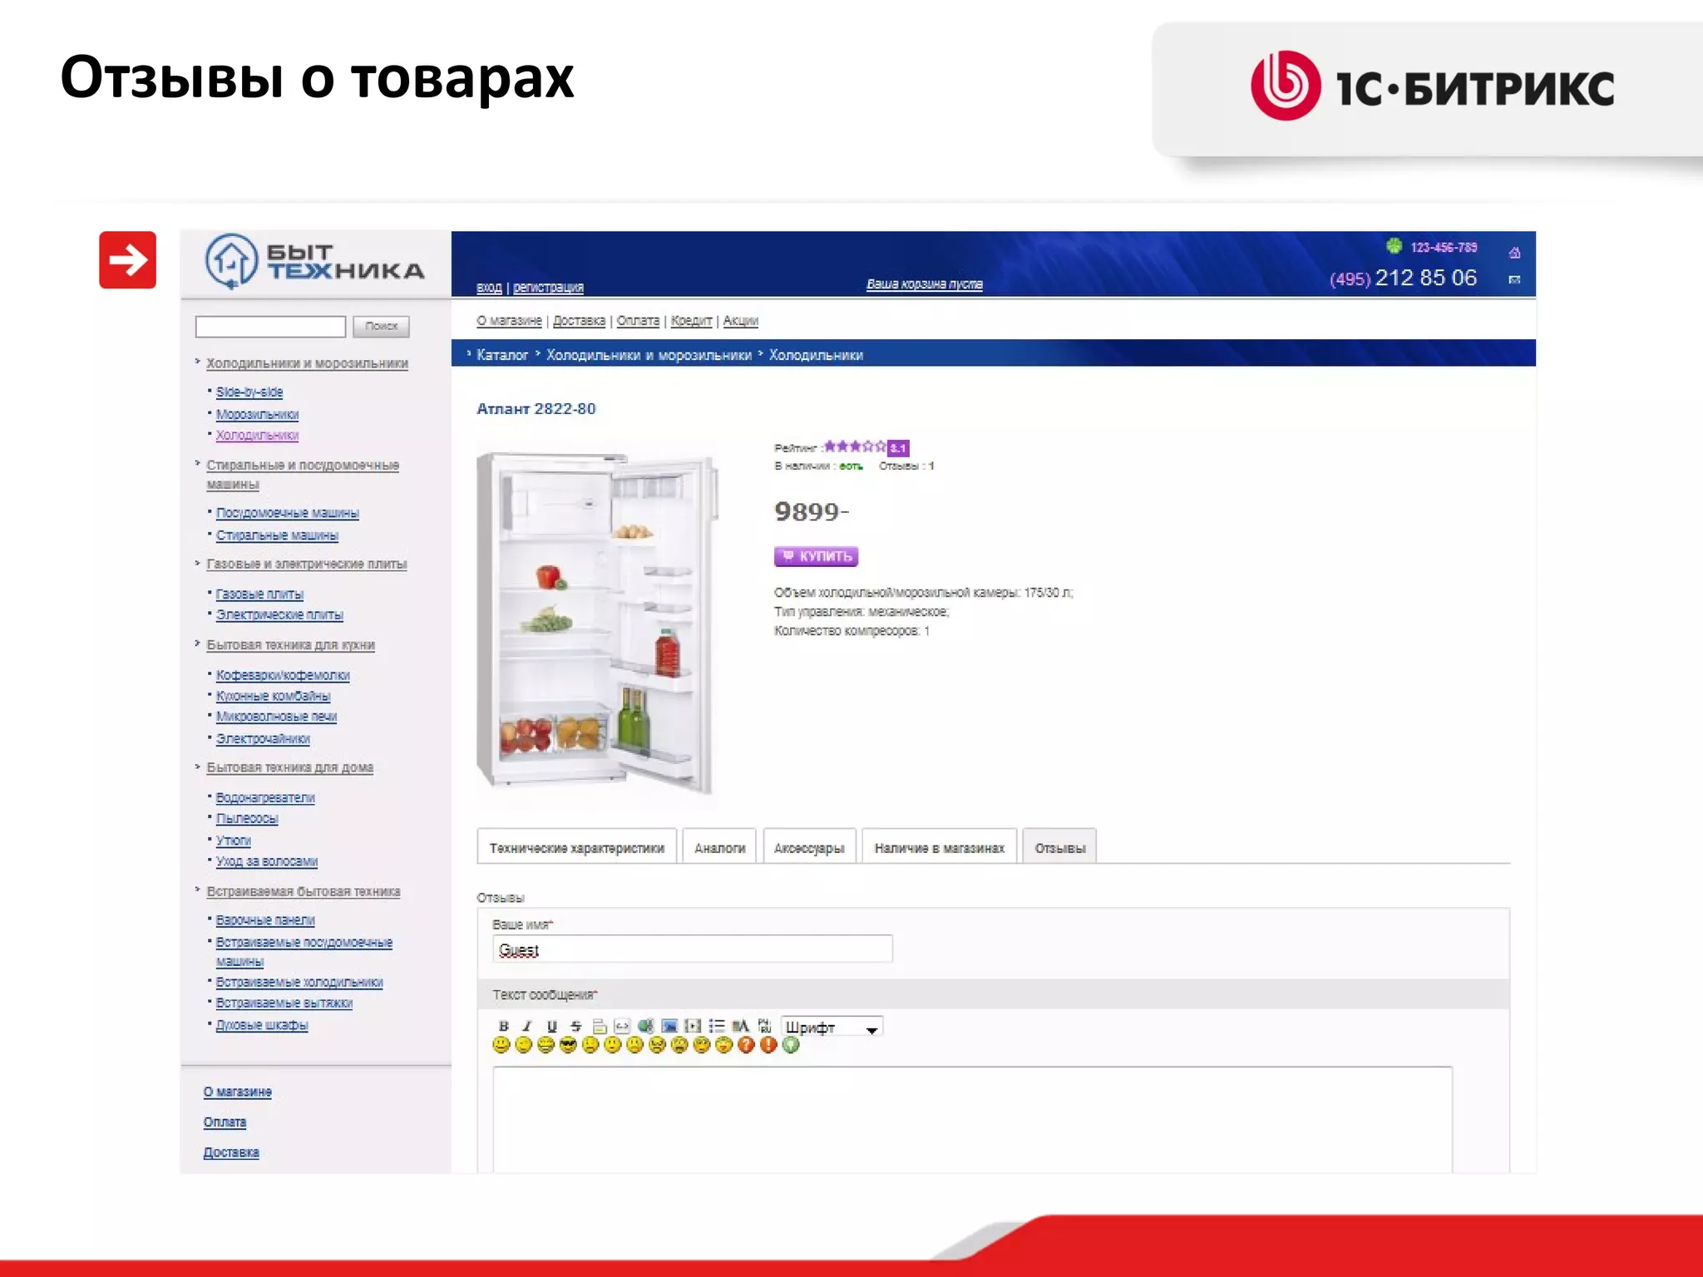Insert the red question mark emoticon
The height and width of the screenshot is (1277, 1703).
click(746, 1045)
